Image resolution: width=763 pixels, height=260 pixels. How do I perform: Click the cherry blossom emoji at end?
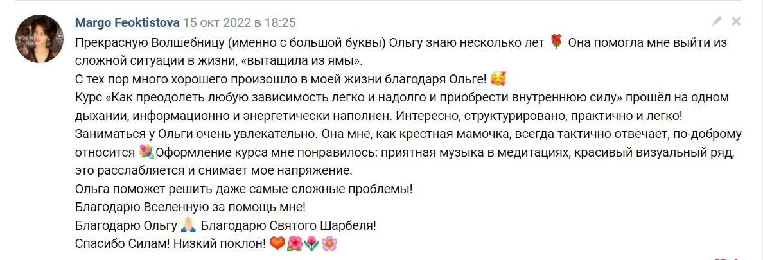(x=329, y=244)
